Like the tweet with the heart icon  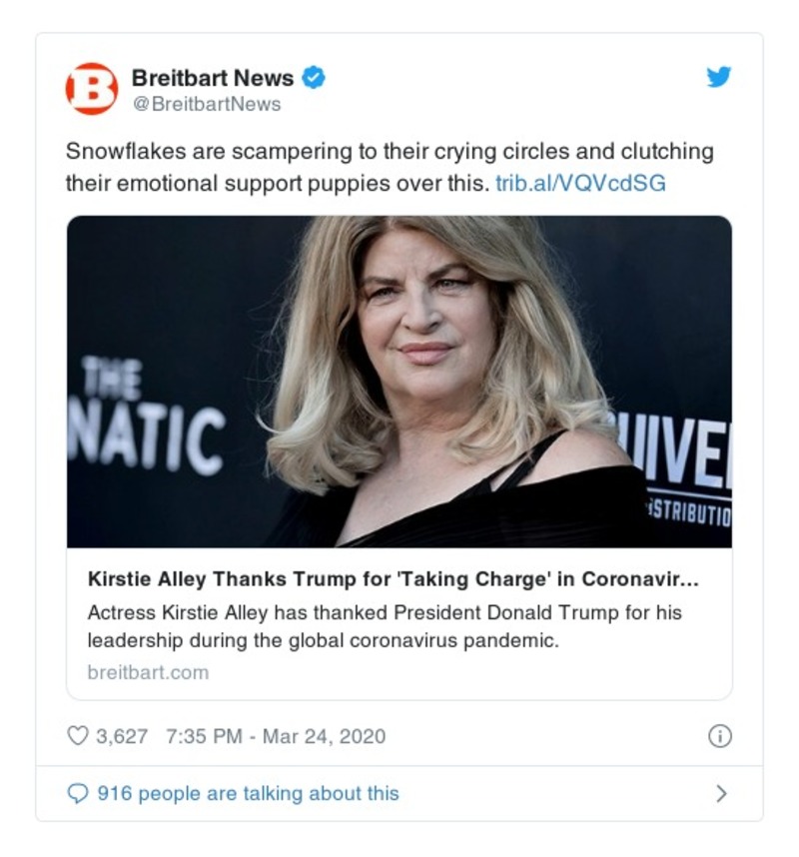[x=77, y=736]
